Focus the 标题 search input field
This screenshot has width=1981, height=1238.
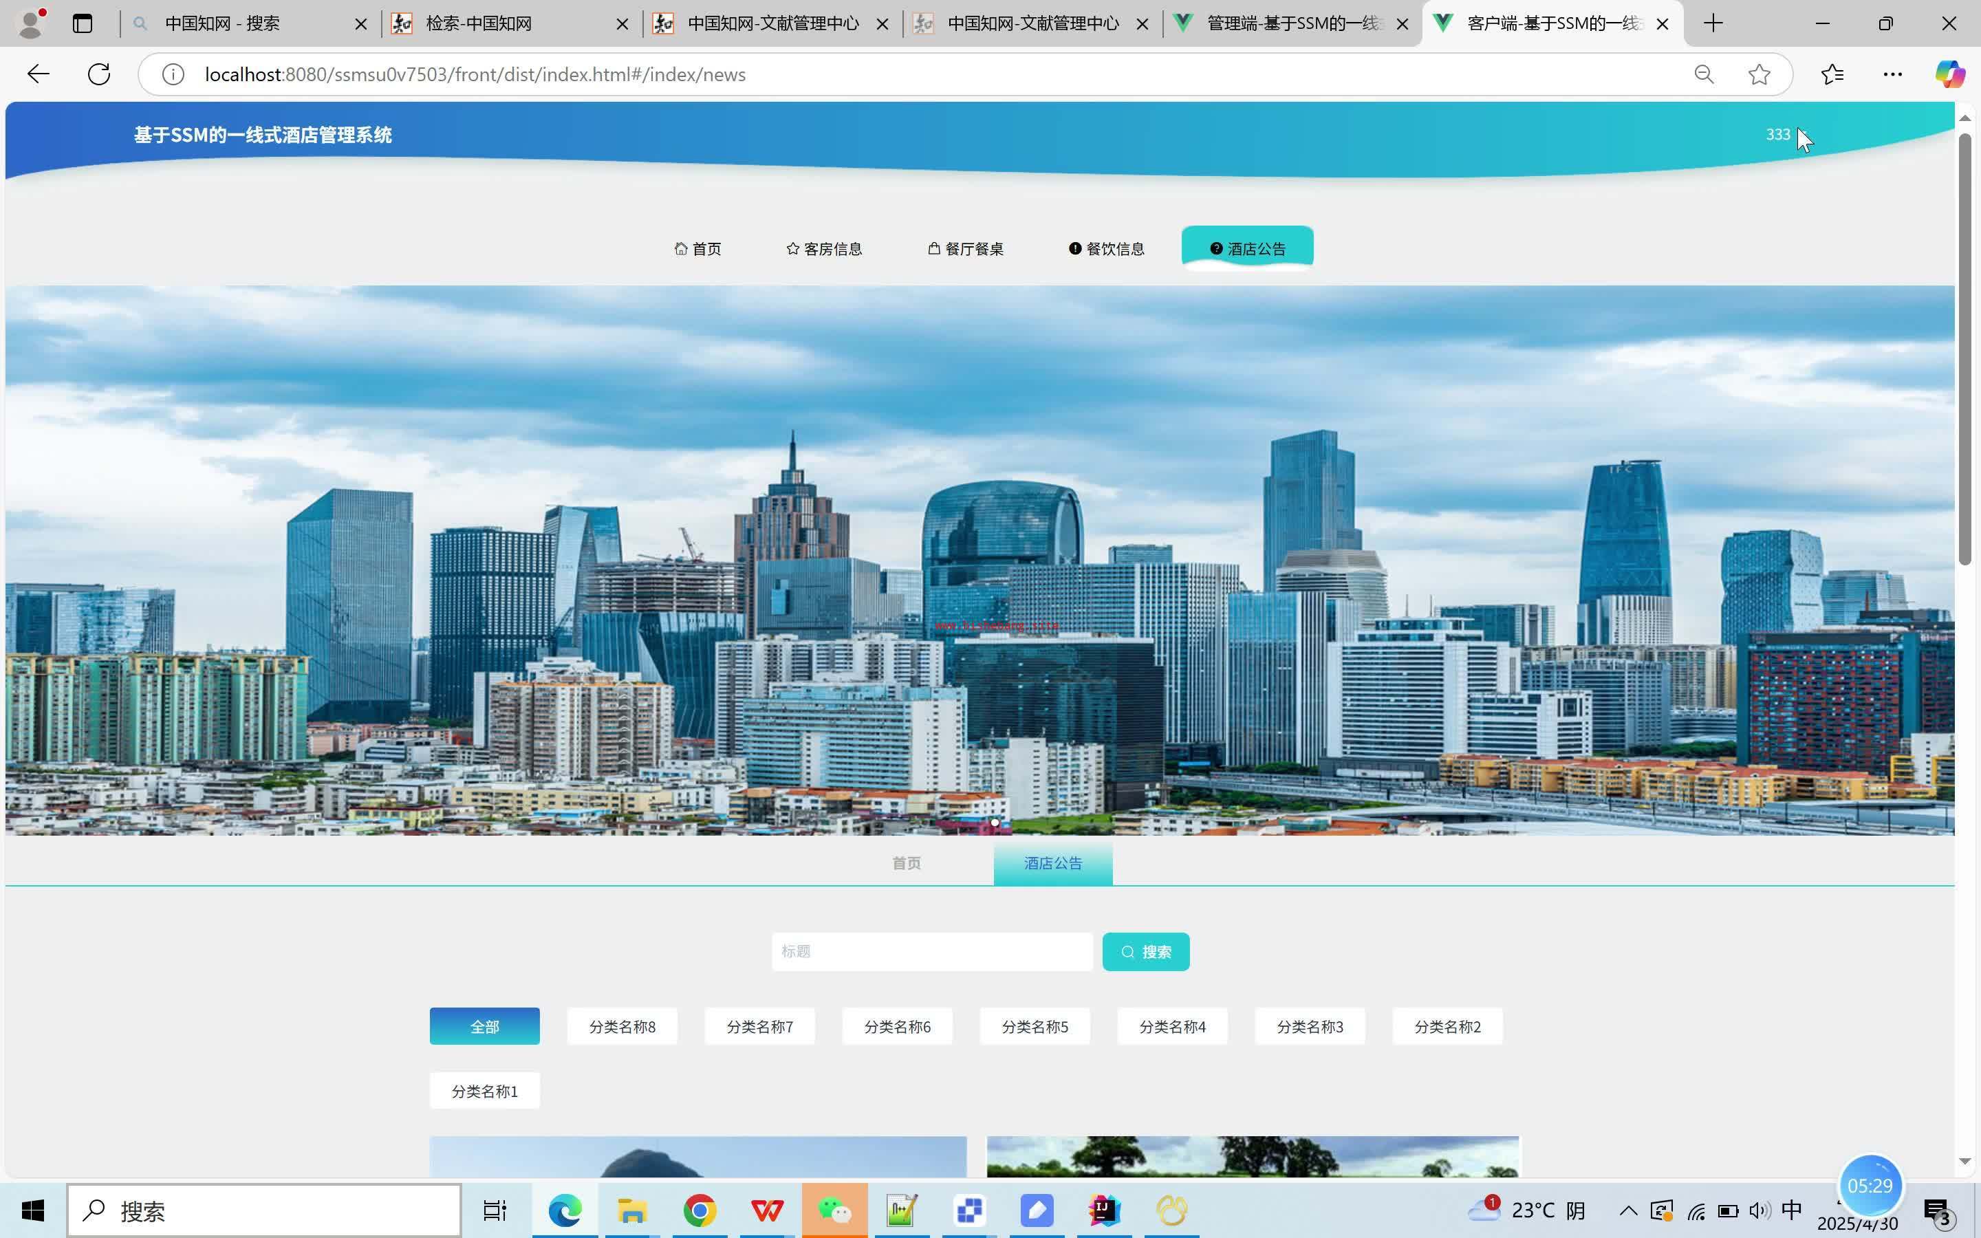coord(931,951)
